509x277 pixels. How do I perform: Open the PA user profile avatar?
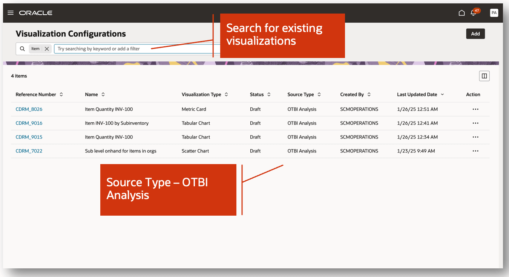[x=494, y=12]
